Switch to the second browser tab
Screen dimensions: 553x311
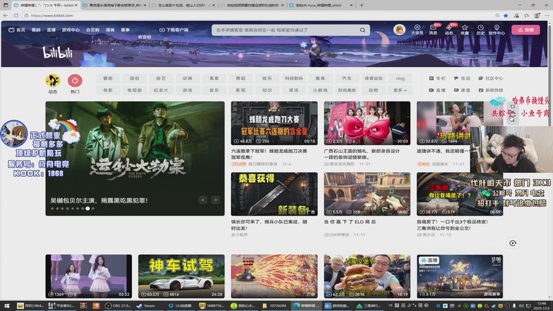(x=114, y=6)
